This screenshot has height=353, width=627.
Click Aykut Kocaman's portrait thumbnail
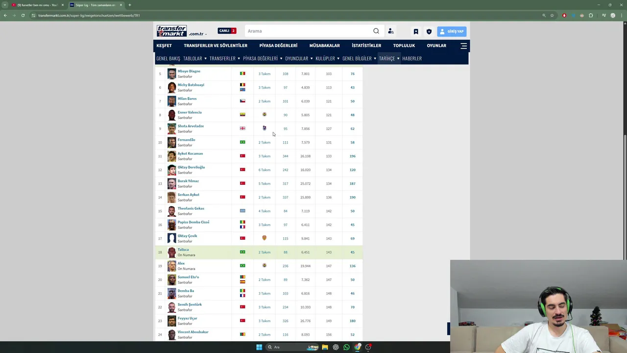171,156
